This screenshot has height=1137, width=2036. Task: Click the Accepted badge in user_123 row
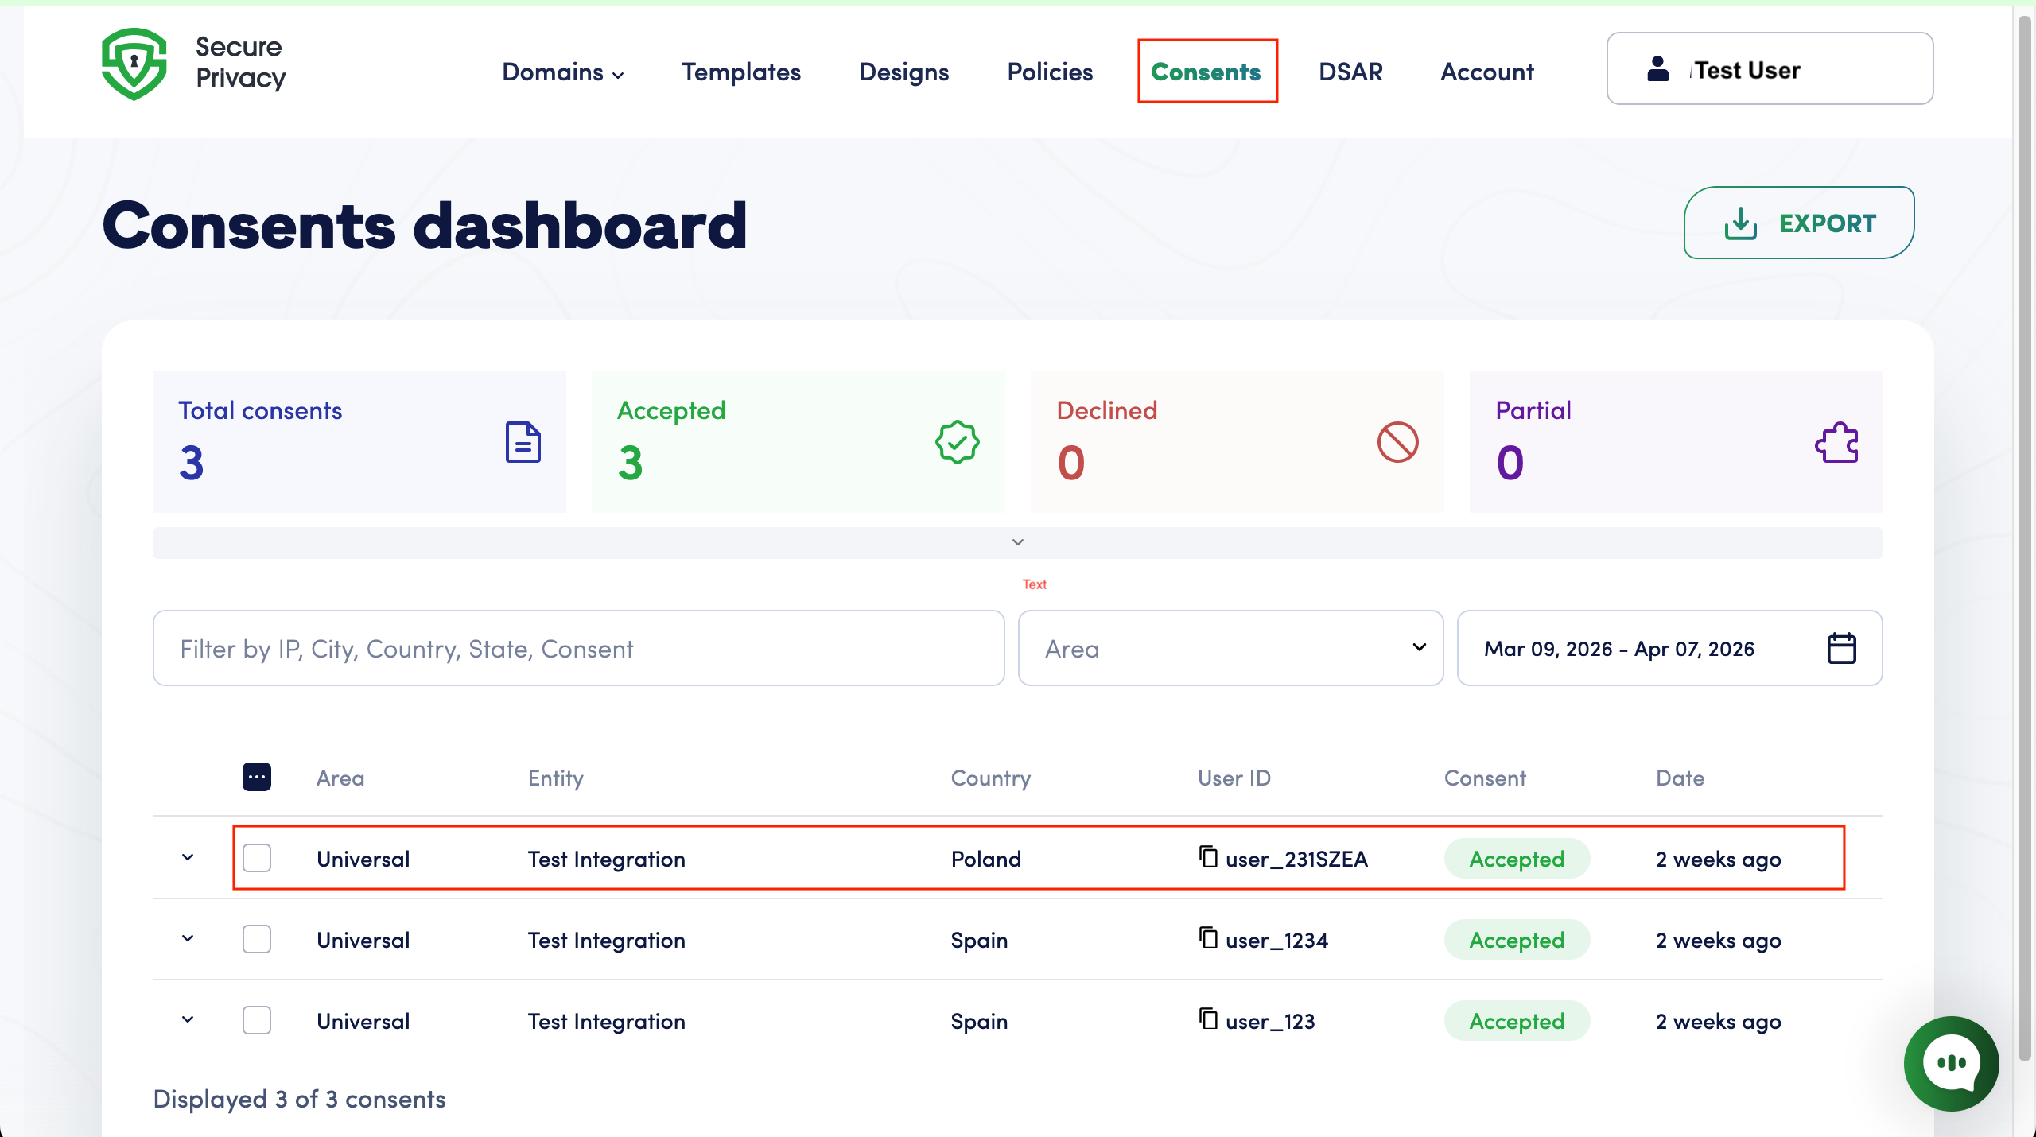click(1517, 1021)
